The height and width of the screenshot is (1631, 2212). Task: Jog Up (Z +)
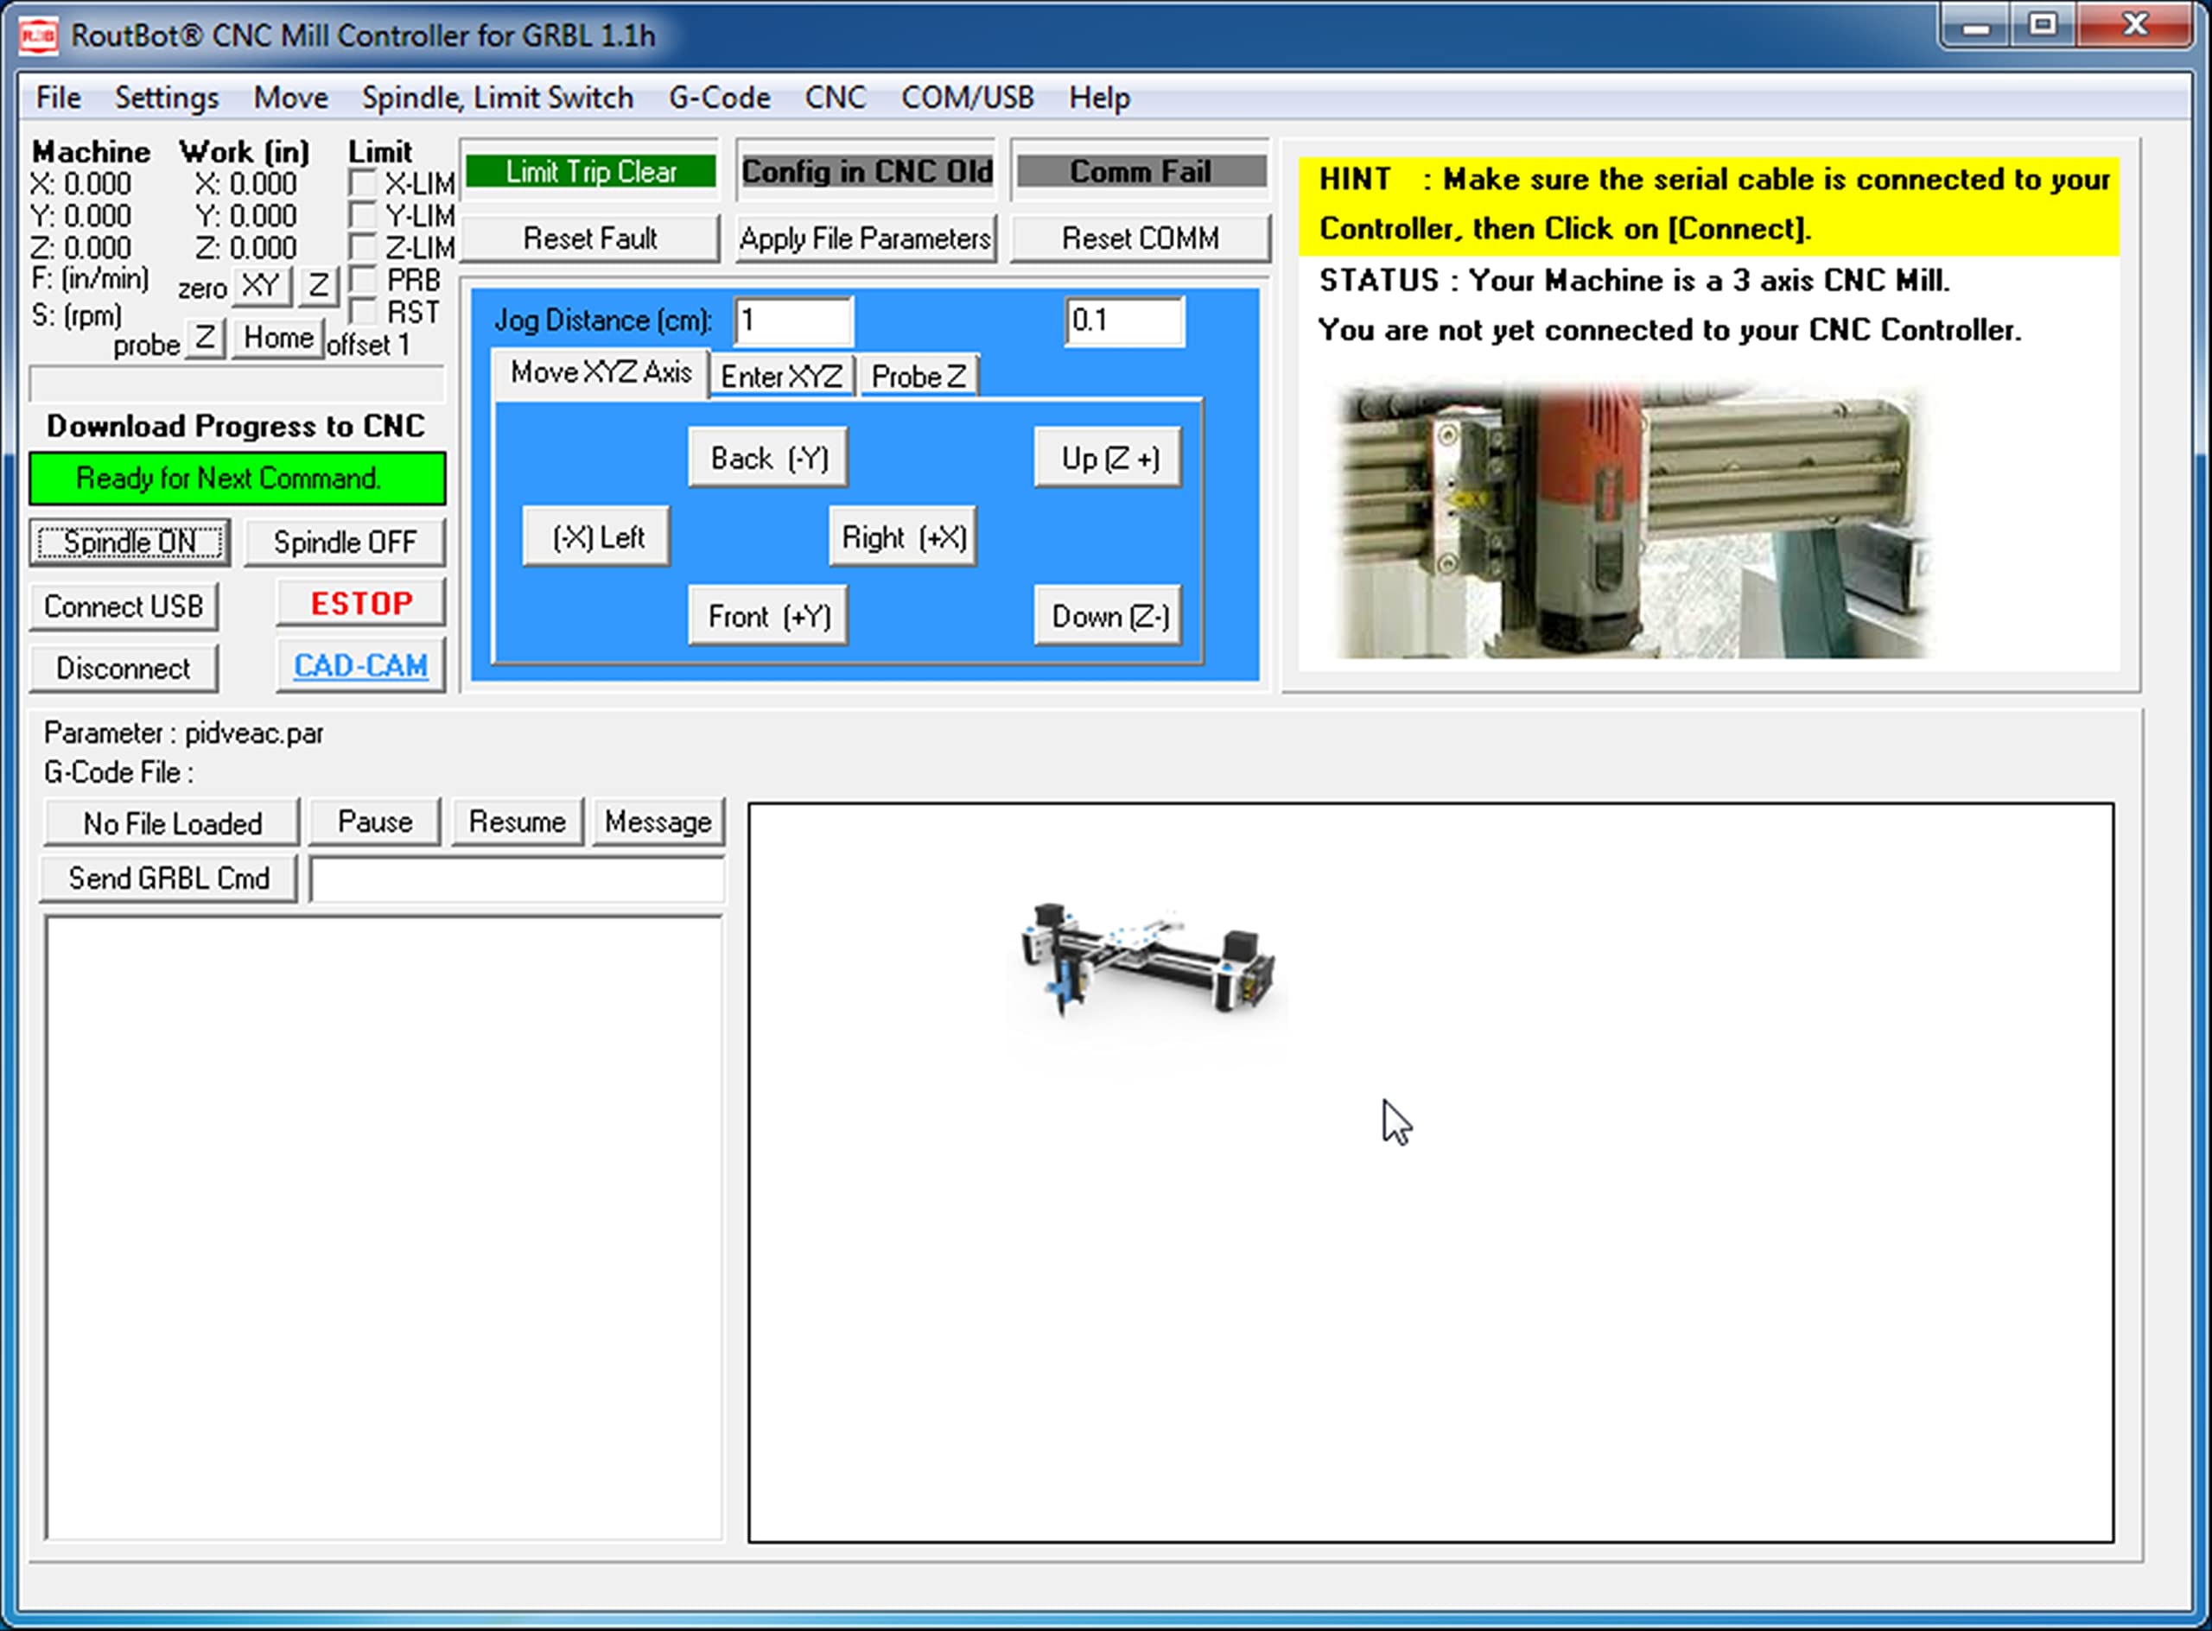[x=1109, y=458]
